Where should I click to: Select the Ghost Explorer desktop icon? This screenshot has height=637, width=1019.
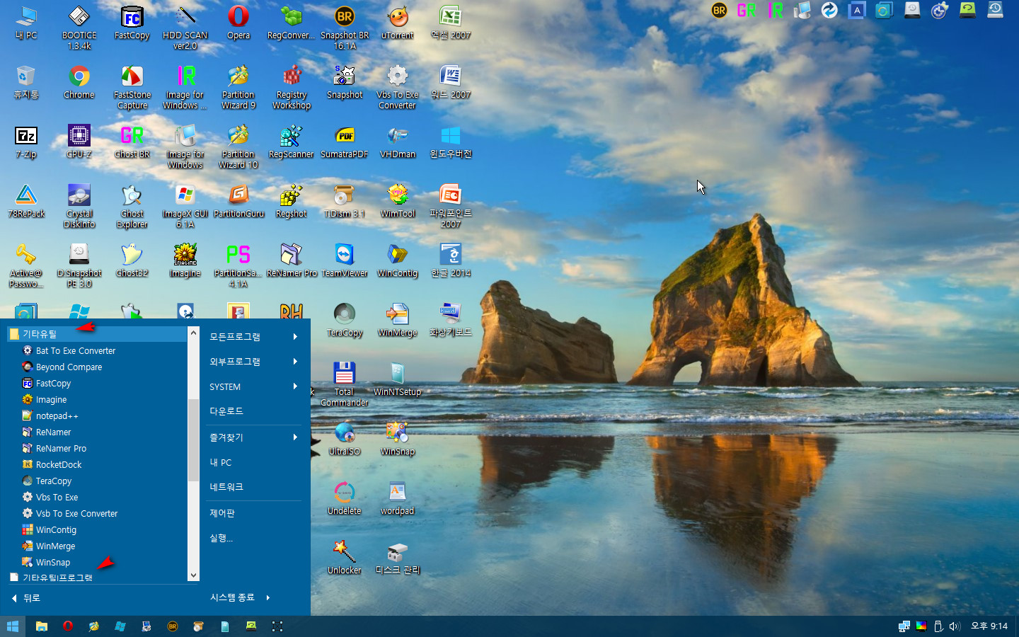coord(132,206)
